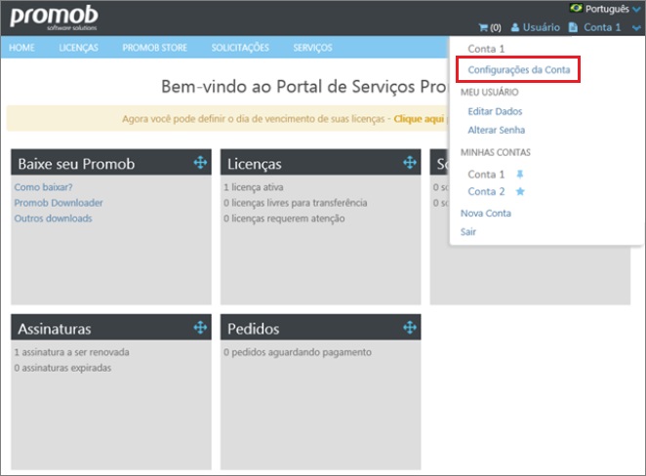The image size is (646, 476).
Task: Select Conta 1 under Minhas Contas
Action: (486, 175)
